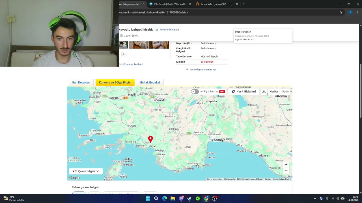
Task: Open the weather widget showing 24°C
Action: pyautogui.click(x=14, y=198)
